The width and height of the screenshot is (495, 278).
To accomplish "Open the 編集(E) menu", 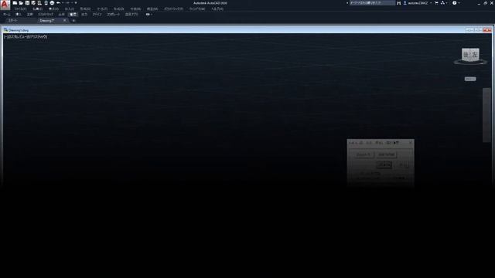I will 38,8.
